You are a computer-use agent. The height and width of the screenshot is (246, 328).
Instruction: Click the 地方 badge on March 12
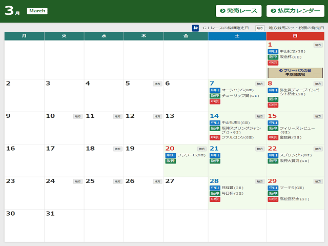pos(157,116)
